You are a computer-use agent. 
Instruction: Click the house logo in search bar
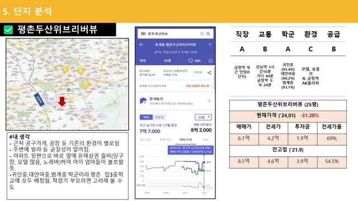tap(143, 33)
